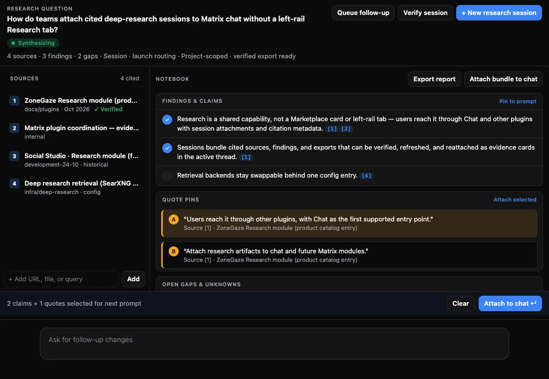
Task: Focus the 'Ask for follow-up changes' input
Action: 274,343
